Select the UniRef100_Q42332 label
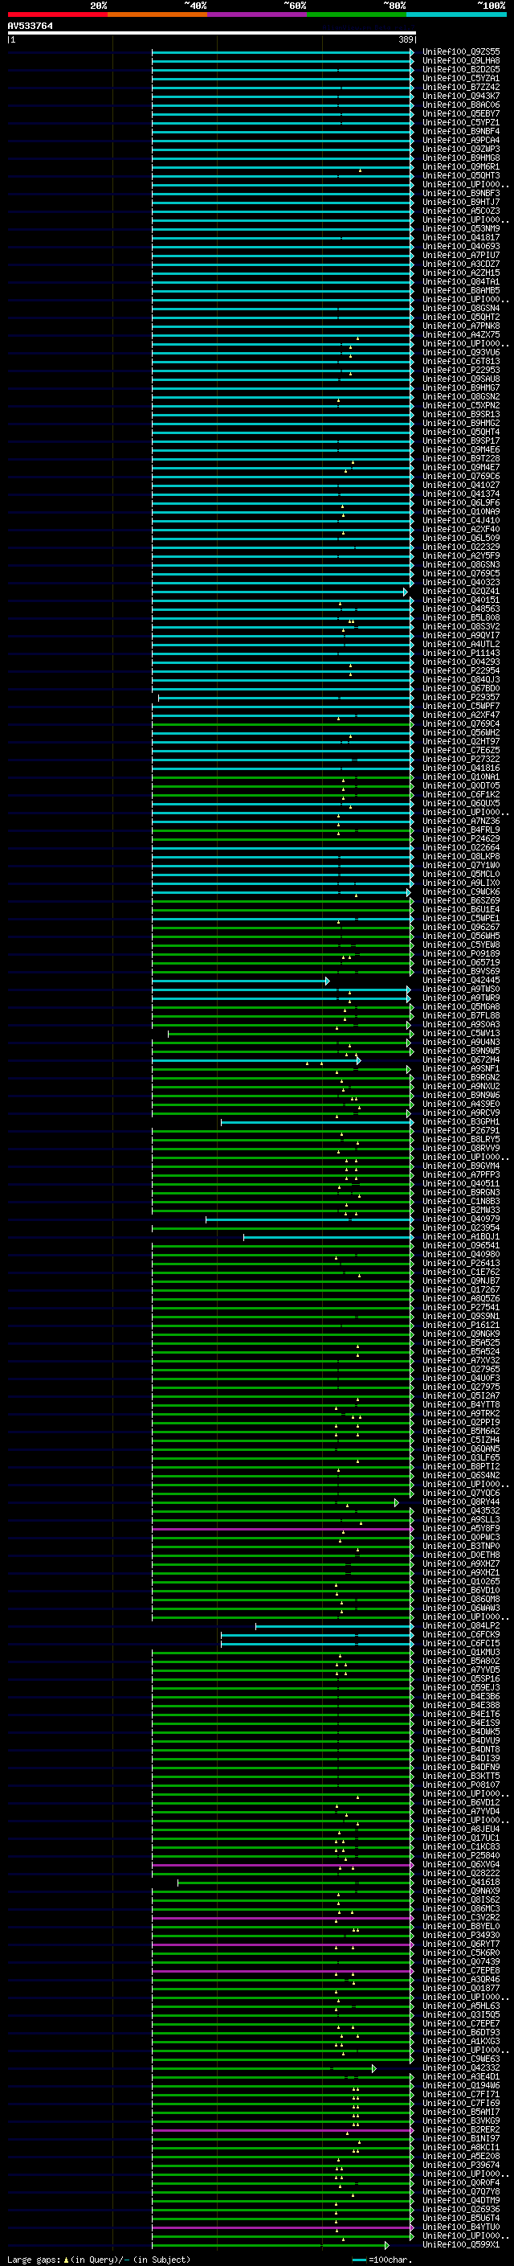The width and height of the screenshot is (514, 2266). [461, 2068]
